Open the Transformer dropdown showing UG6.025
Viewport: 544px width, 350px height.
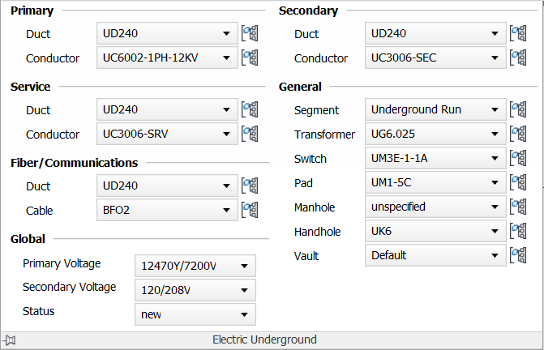coord(435,134)
